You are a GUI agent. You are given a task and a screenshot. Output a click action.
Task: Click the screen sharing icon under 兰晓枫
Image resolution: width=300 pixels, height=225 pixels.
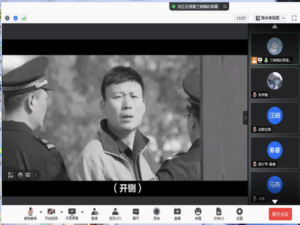pyautogui.click(x=260, y=60)
